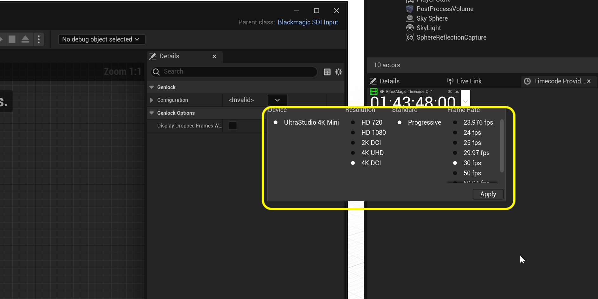Image resolution: width=598 pixels, height=299 pixels.
Task: Click the property matrix table icon
Action: pyautogui.click(x=327, y=72)
